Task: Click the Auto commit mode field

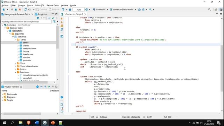Action: pyautogui.click(x=78, y=9)
